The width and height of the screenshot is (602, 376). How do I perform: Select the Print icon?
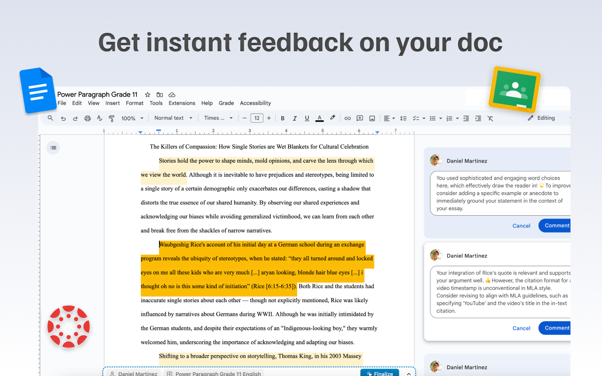87,118
